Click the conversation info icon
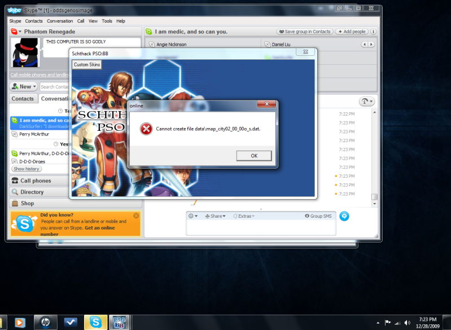The height and width of the screenshot is (330, 451). pyautogui.click(x=373, y=32)
